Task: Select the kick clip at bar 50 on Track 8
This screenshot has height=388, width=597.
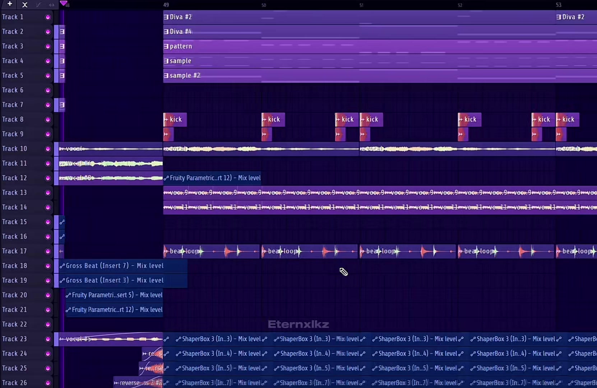Action: tap(273, 120)
